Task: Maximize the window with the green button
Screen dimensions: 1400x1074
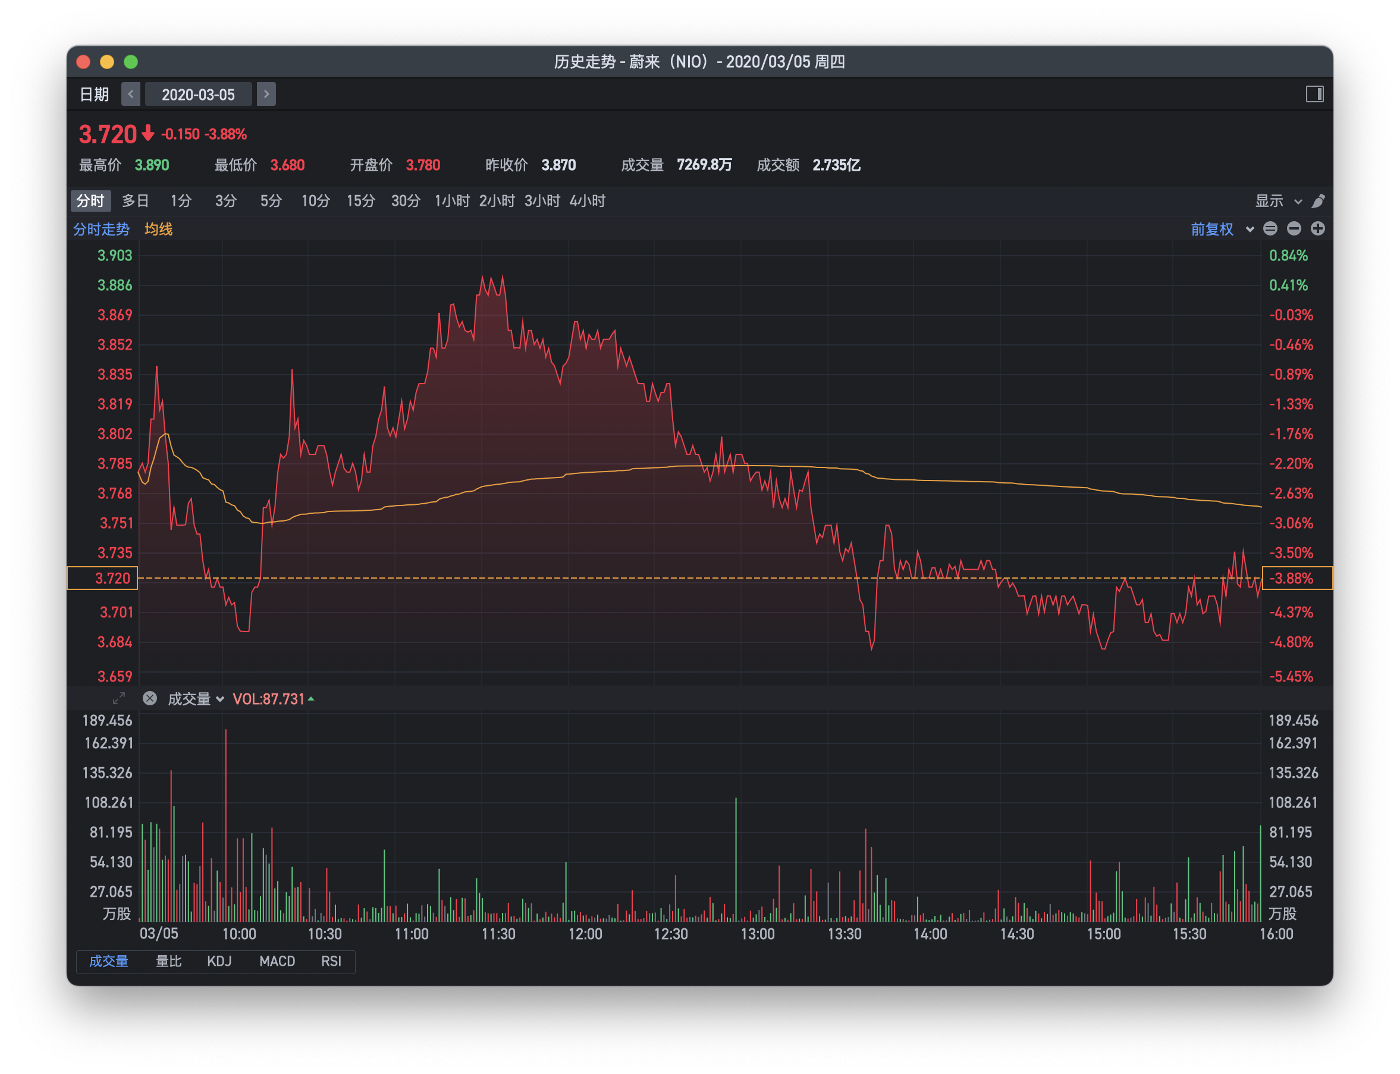Action: click(130, 61)
